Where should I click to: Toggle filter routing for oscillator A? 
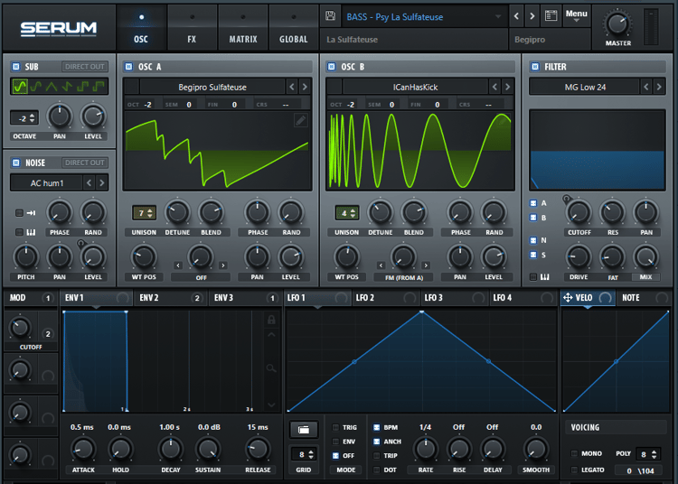(533, 203)
